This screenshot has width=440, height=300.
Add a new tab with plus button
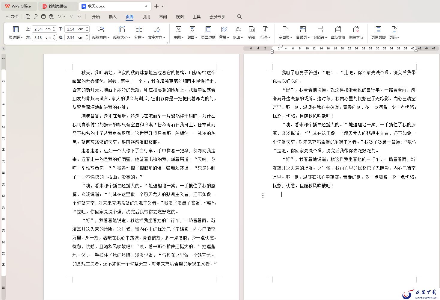[156, 6]
